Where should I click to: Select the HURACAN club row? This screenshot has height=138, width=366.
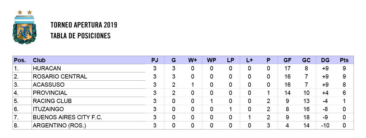click(x=47, y=68)
